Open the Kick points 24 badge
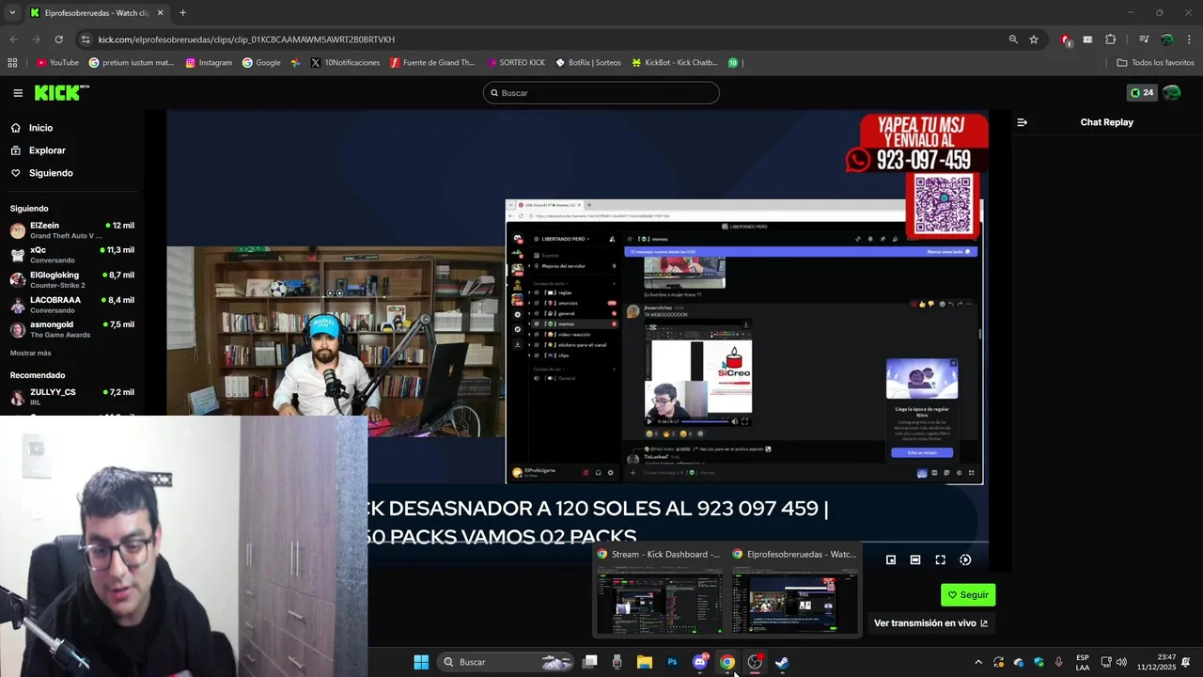Screen dimensions: 1203x677 1141,93
